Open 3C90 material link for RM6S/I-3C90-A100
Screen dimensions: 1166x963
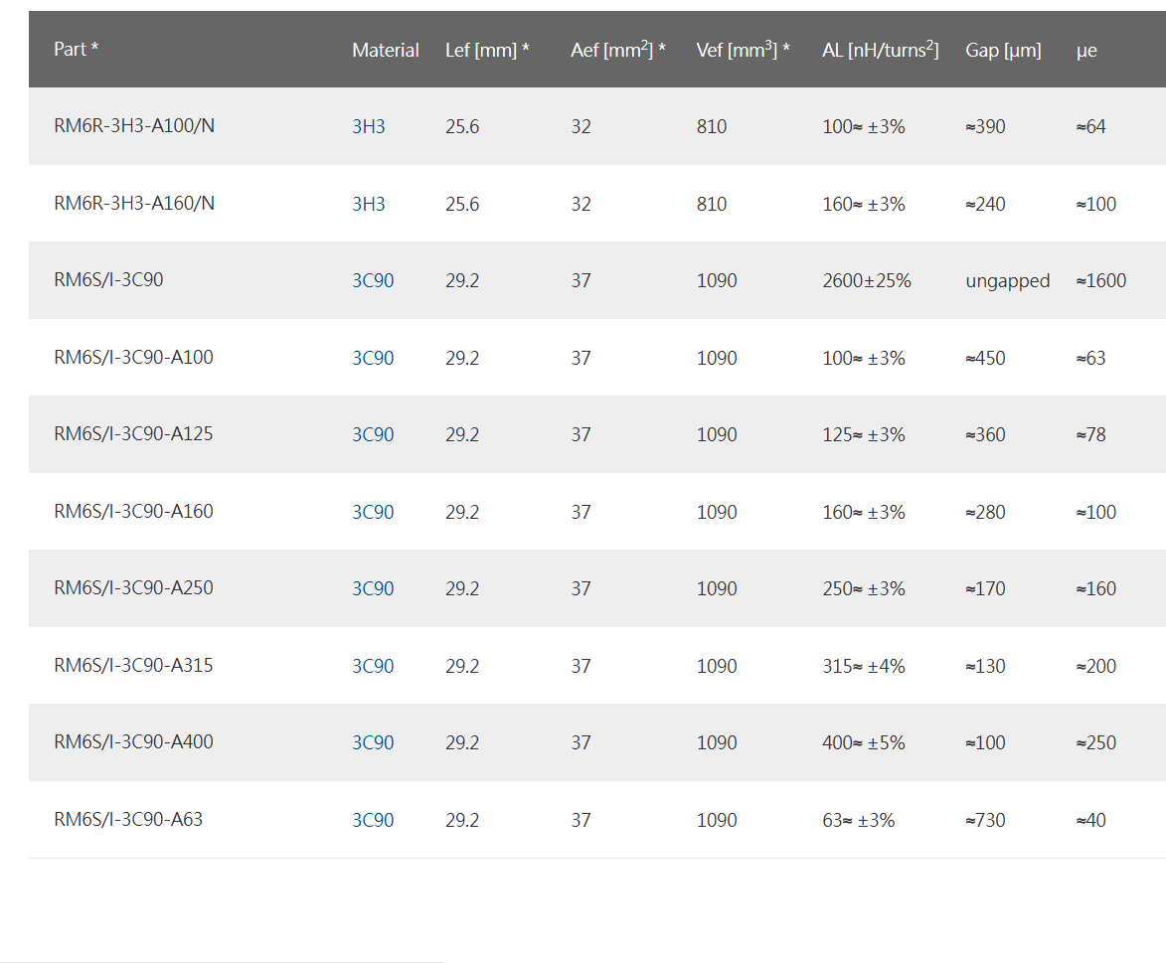tap(373, 358)
